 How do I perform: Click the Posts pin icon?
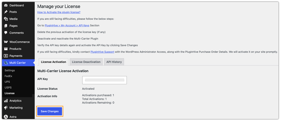pos(6,12)
